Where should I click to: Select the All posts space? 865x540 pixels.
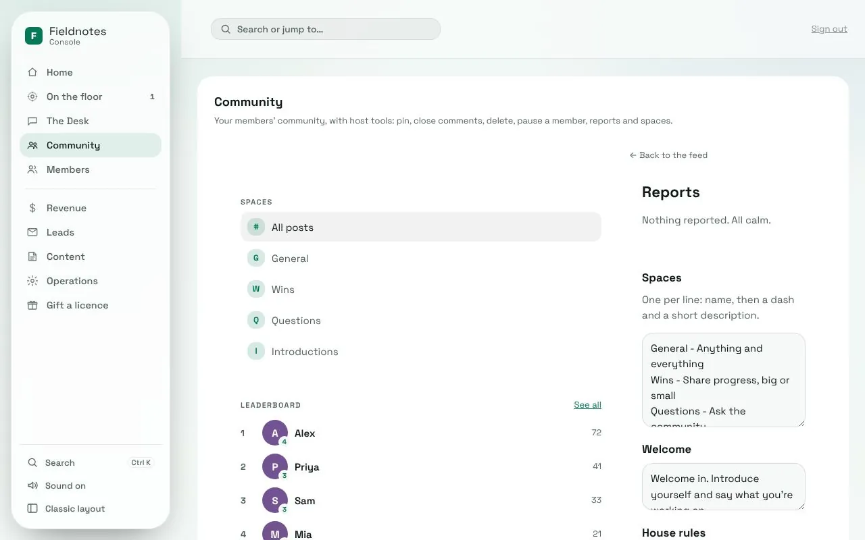[421, 227]
